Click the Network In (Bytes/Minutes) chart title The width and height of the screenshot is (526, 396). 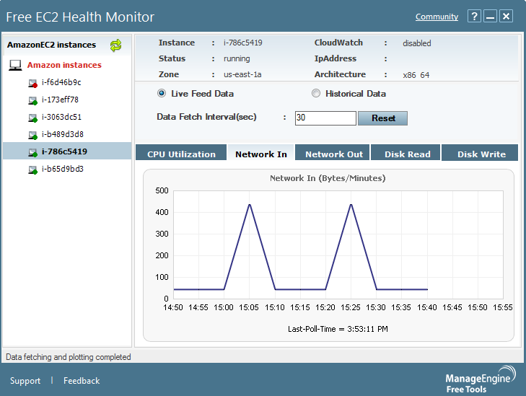(x=328, y=178)
